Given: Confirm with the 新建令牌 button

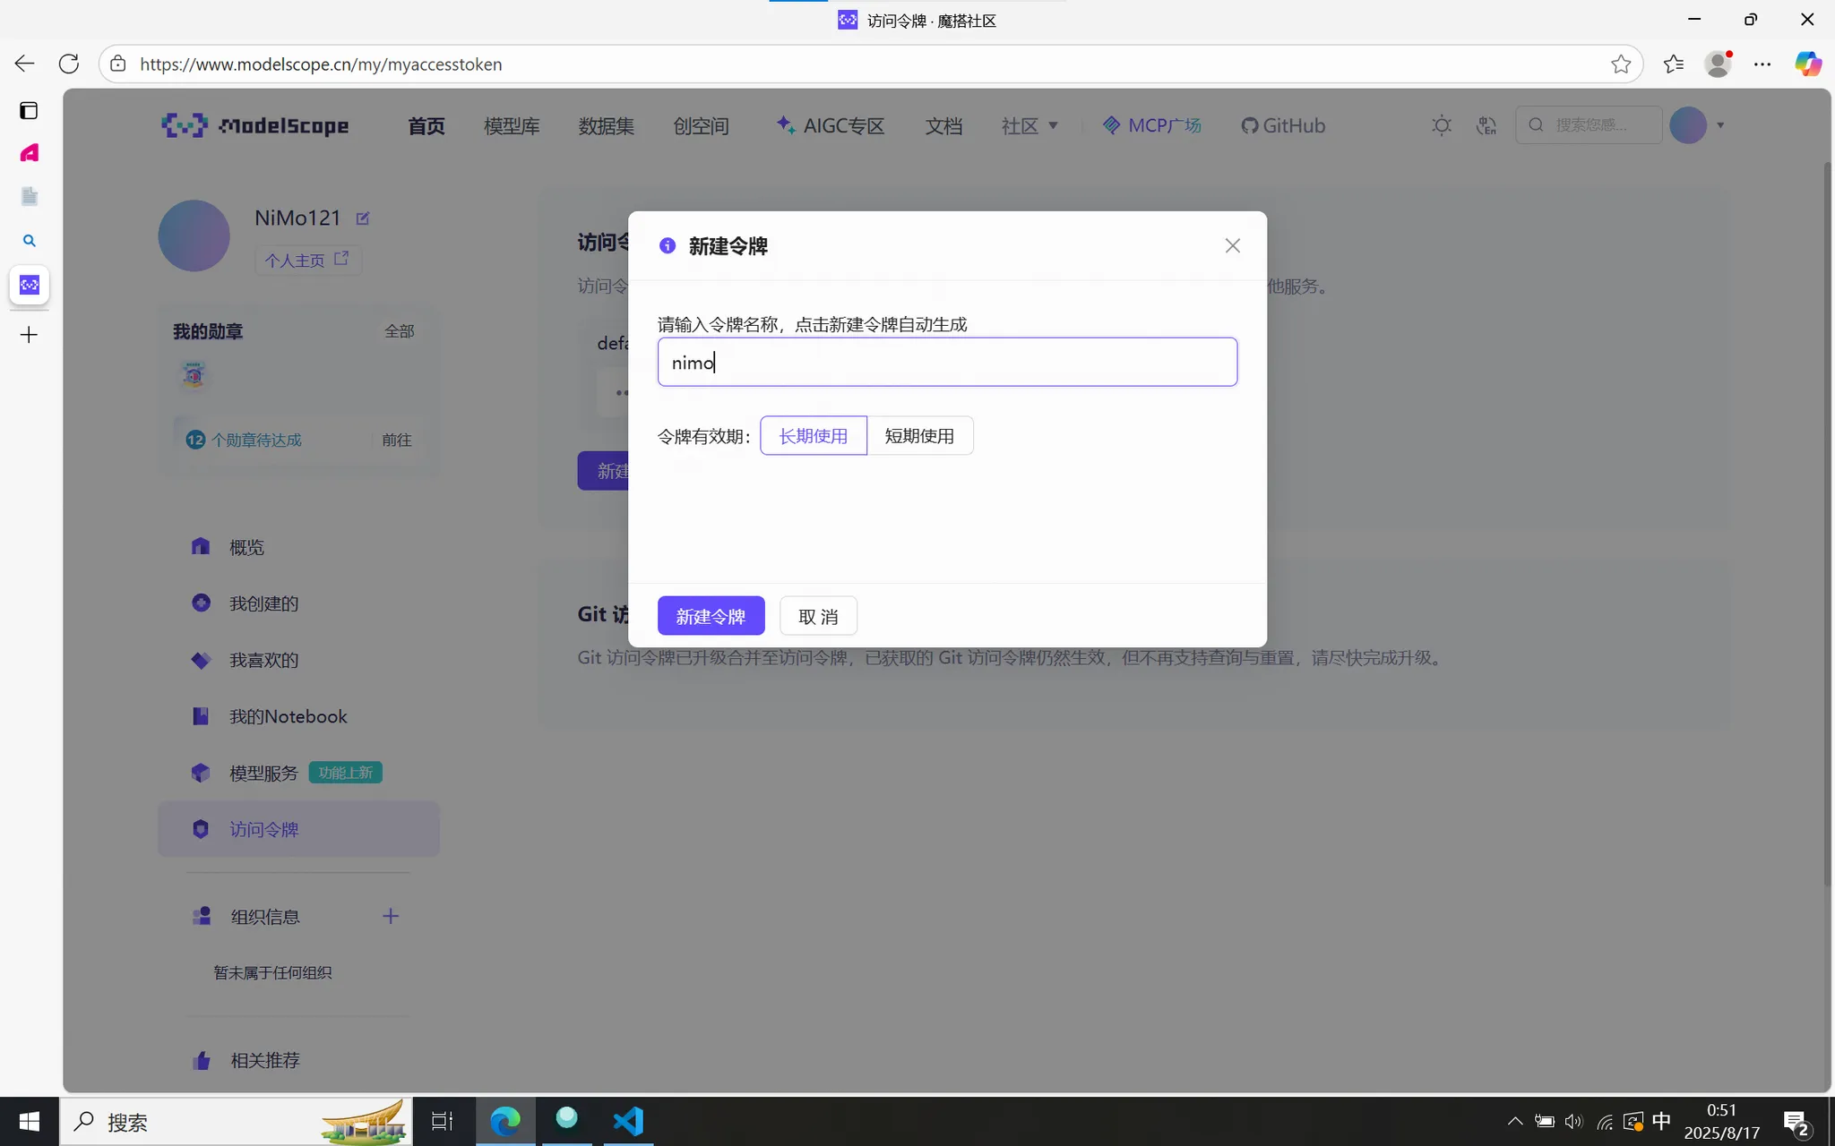Looking at the screenshot, I should click(710, 615).
